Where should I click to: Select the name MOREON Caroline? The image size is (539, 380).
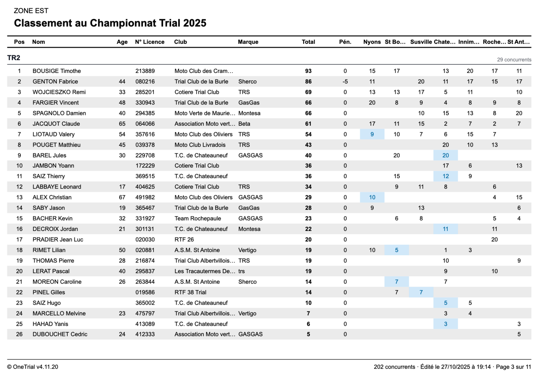pyautogui.click(x=57, y=282)
